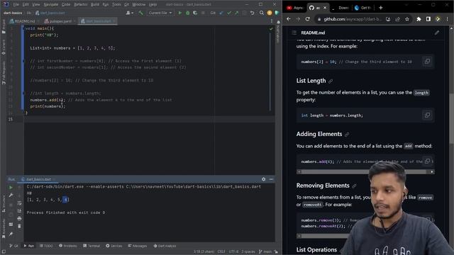Click GitHub README edit pencil icon
Screen dimensions: 454x255
click(437, 33)
